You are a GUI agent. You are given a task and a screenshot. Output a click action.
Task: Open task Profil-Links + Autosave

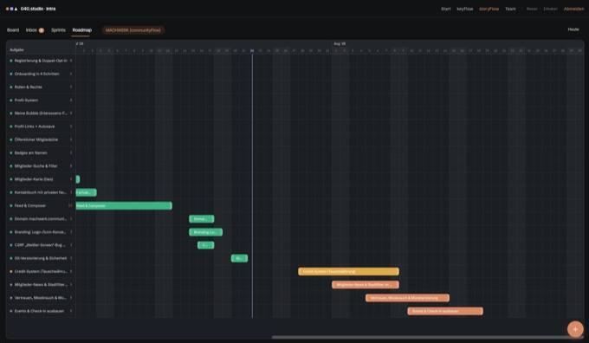[35, 126]
